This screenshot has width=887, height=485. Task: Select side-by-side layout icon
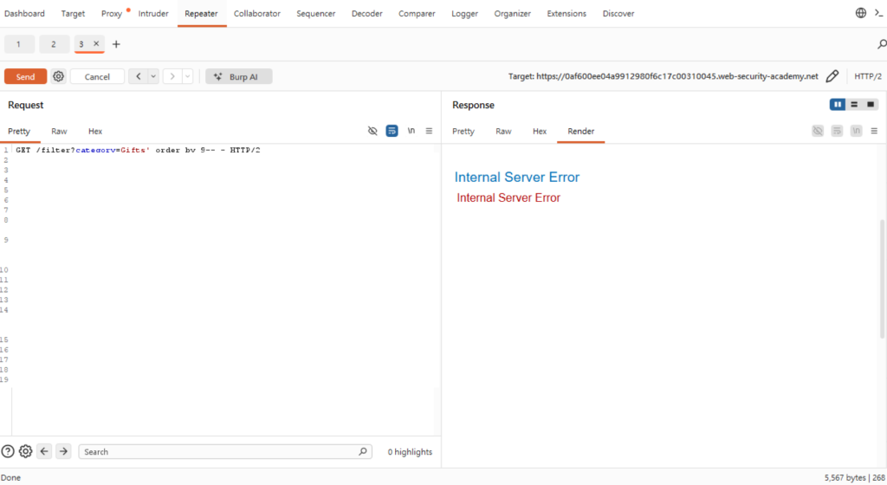coord(838,105)
